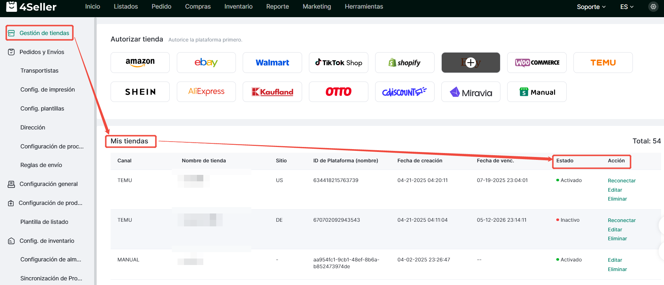
Task: Open Configuración de prod... section
Action: [50, 203]
